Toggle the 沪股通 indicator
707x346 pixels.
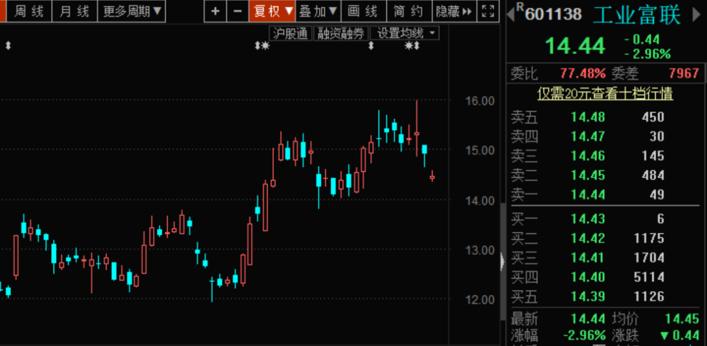(290, 33)
